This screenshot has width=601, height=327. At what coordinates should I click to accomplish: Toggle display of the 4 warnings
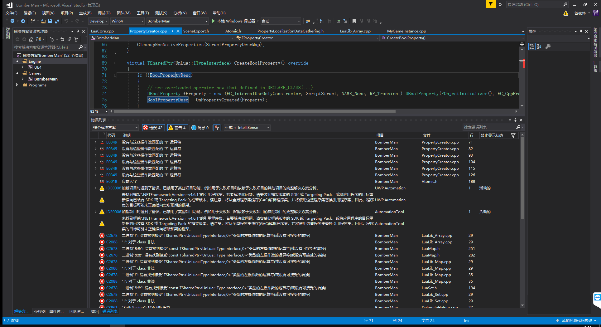(x=177, y=128)
